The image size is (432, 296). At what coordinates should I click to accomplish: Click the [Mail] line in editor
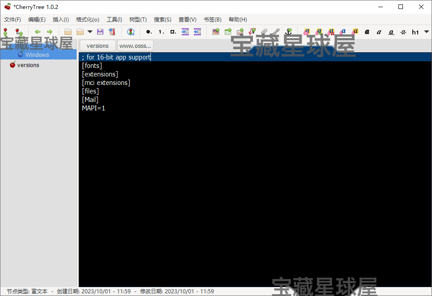coord(90,100)
